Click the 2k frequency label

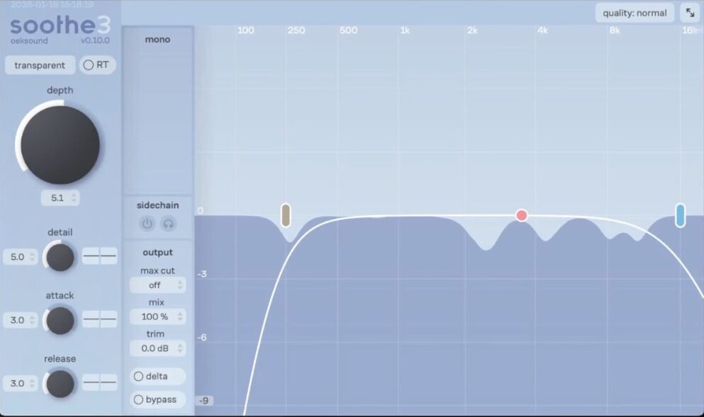click(x=472, y=30)
